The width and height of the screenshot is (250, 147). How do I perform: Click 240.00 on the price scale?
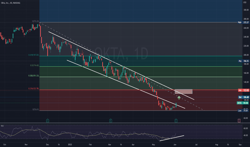pos(246,37)
